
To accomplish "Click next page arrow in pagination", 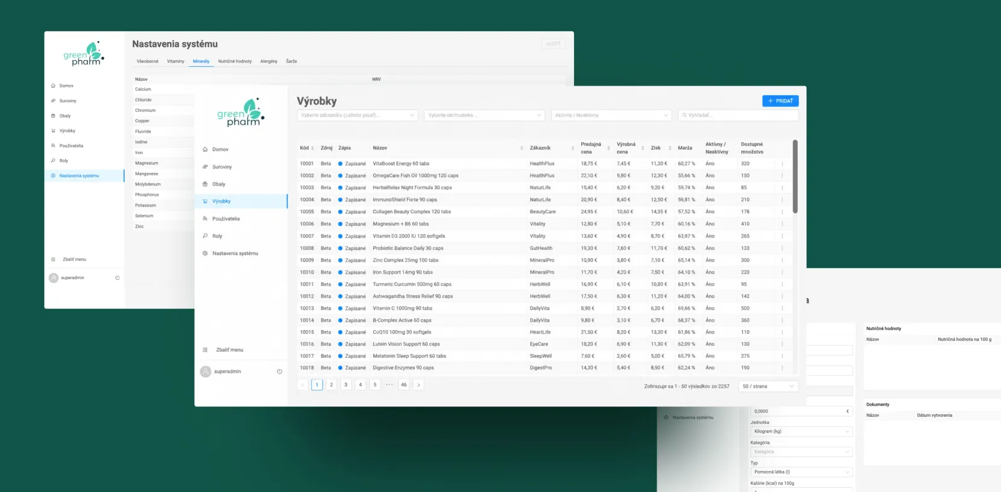I will 418,385.
